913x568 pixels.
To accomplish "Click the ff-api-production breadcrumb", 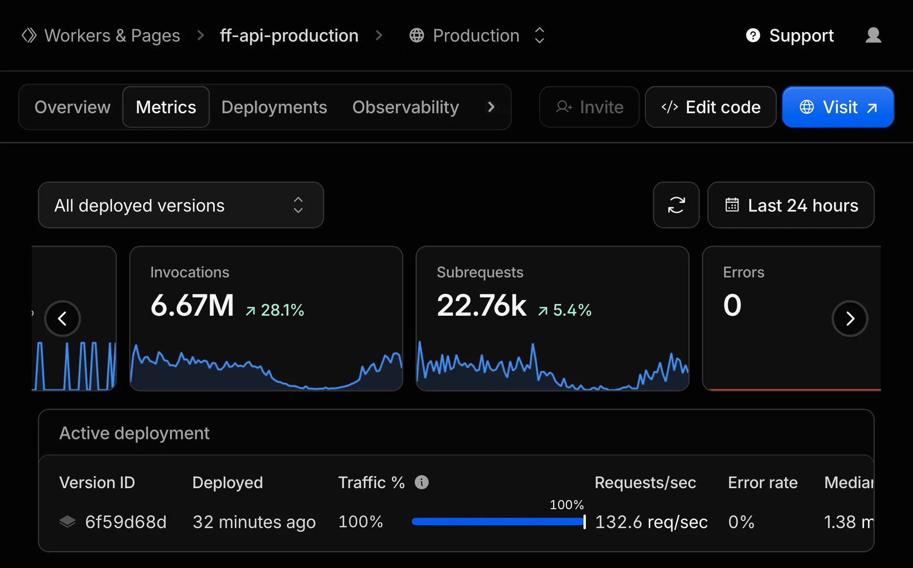I will coord(289,35).
